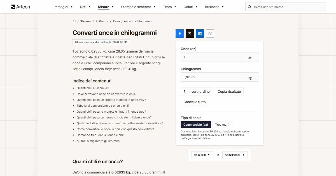Jump to 'Come convertire le once in chili'
This screenshot has height=176, width=336.
tap(115, 129)
